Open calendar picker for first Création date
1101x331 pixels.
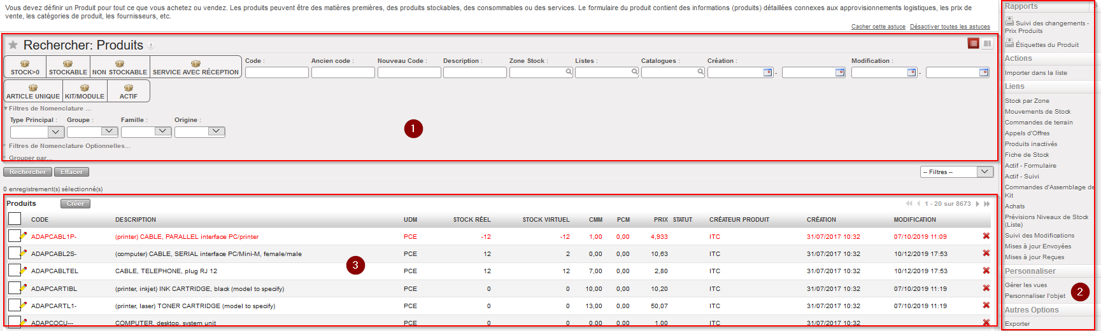(x=767, y=72)
